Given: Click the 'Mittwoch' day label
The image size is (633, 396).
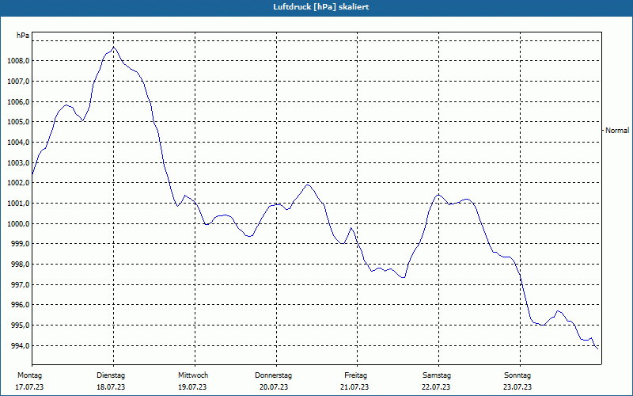Looking at the screenshot, I should point(193,375).
